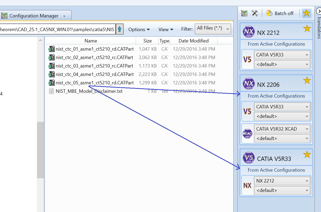
Task: Click the CATPart icon of nist_ctc_05 file
Action: (x=51, y=83)
